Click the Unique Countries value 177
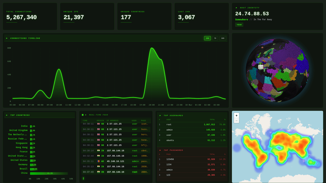326x183 pixels. [126, 17]
